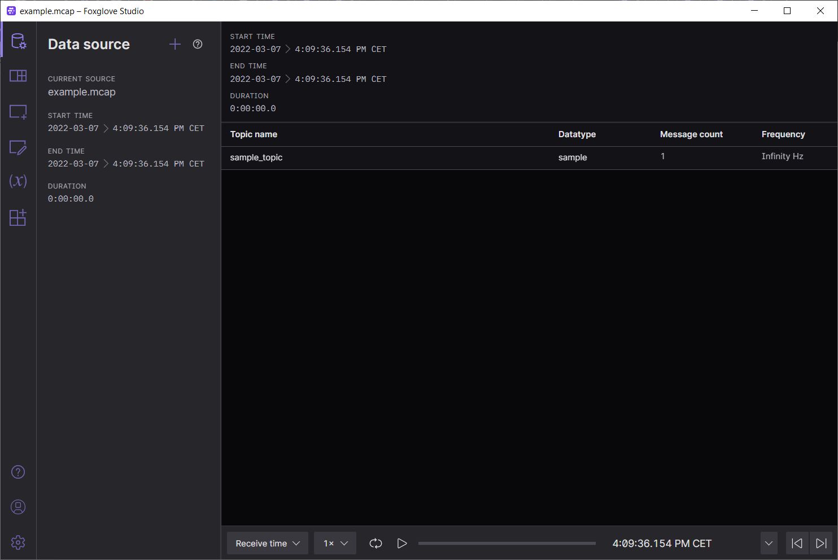
Task: Open Data source help via question mark
Action: (198, 44)
